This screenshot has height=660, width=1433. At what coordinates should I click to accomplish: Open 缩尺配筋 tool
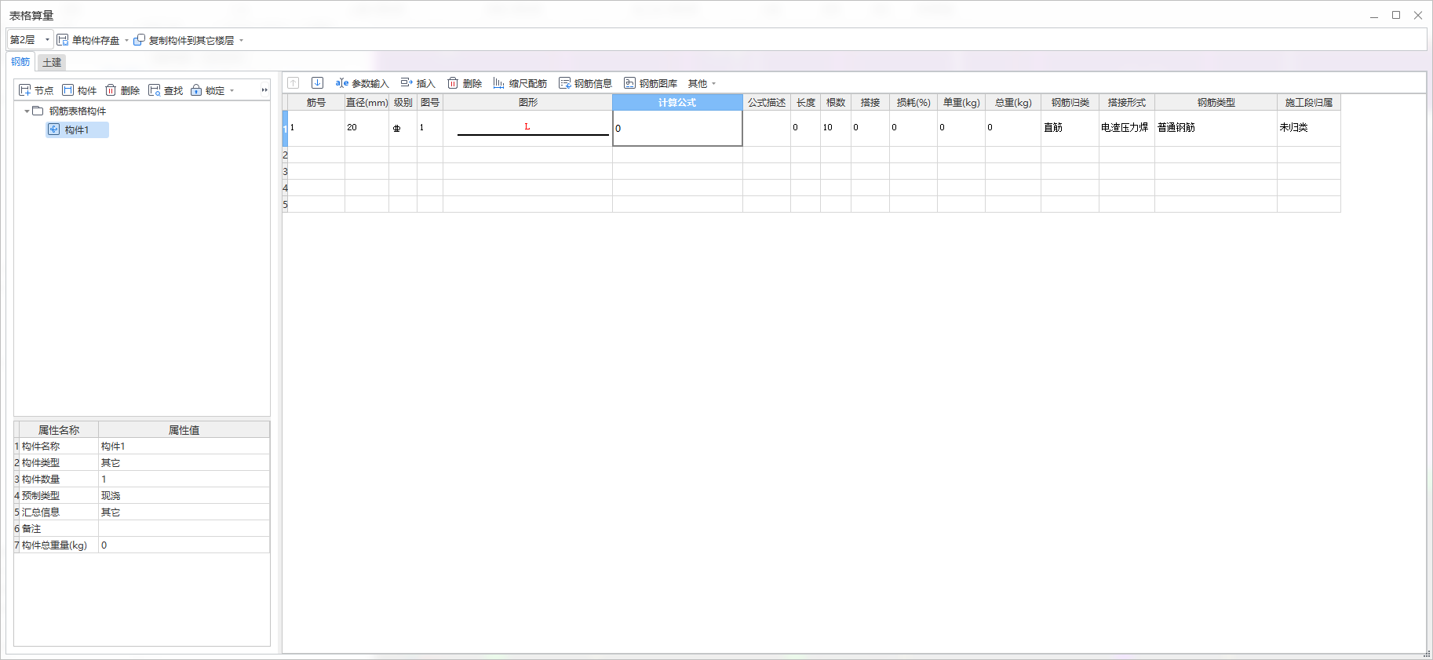tap(520, 83)
